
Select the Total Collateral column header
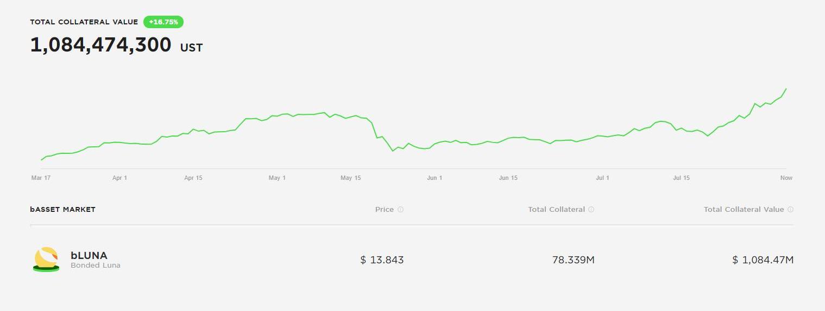point(556,210)
